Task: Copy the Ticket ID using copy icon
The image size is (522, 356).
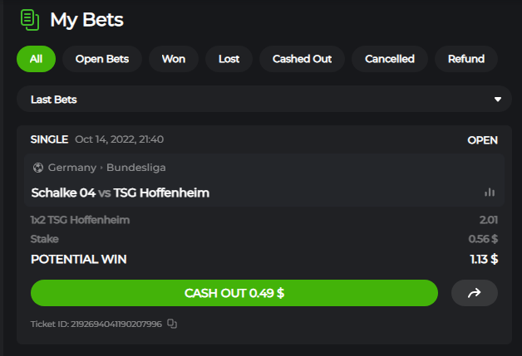Action: (172, 324)
